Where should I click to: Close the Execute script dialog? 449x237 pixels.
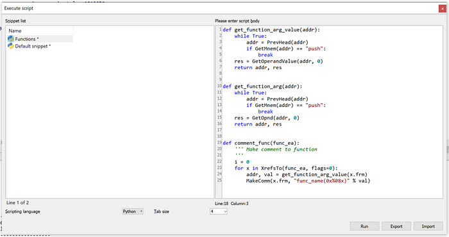tap(442, 8)
